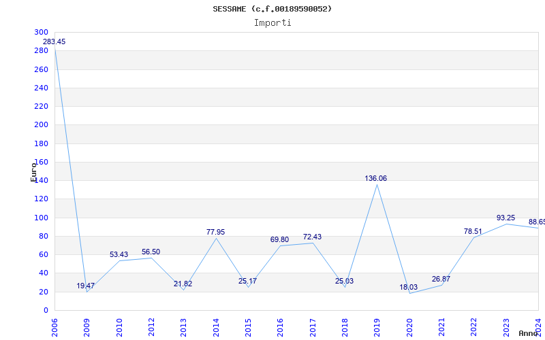The height and width of the screenshot is (340, 545).
Task: Click the Euro y-axis title
Action: [x=33, y=172]
